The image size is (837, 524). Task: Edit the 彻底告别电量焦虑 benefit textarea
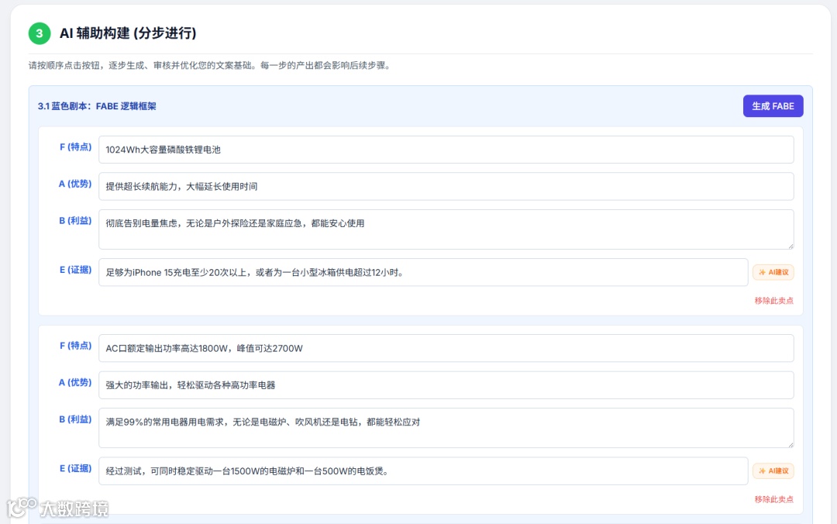446,229
